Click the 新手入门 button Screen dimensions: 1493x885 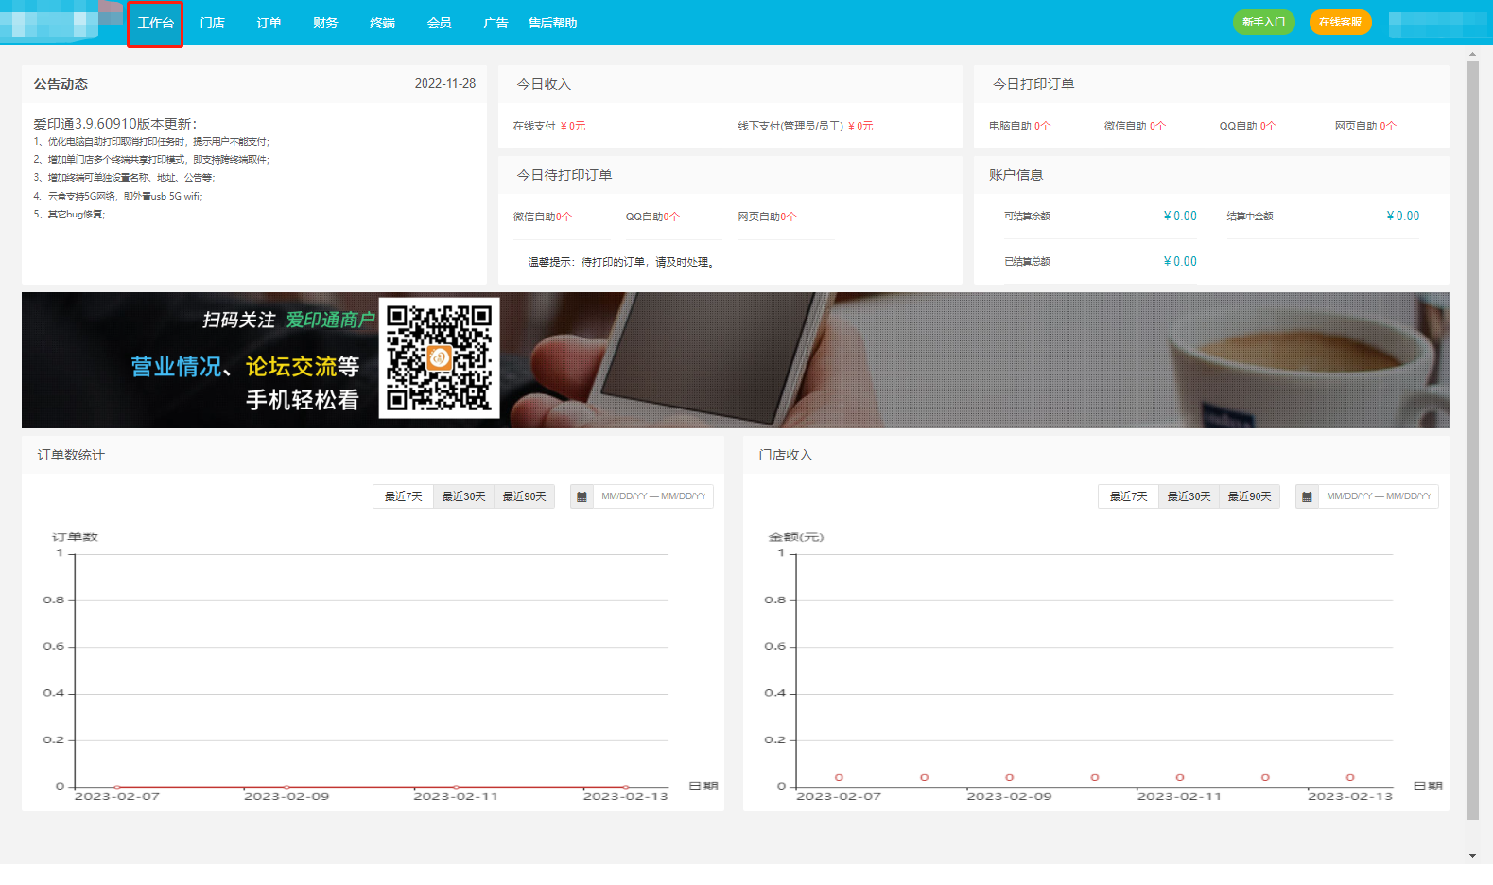click(x=1263, y=22)
